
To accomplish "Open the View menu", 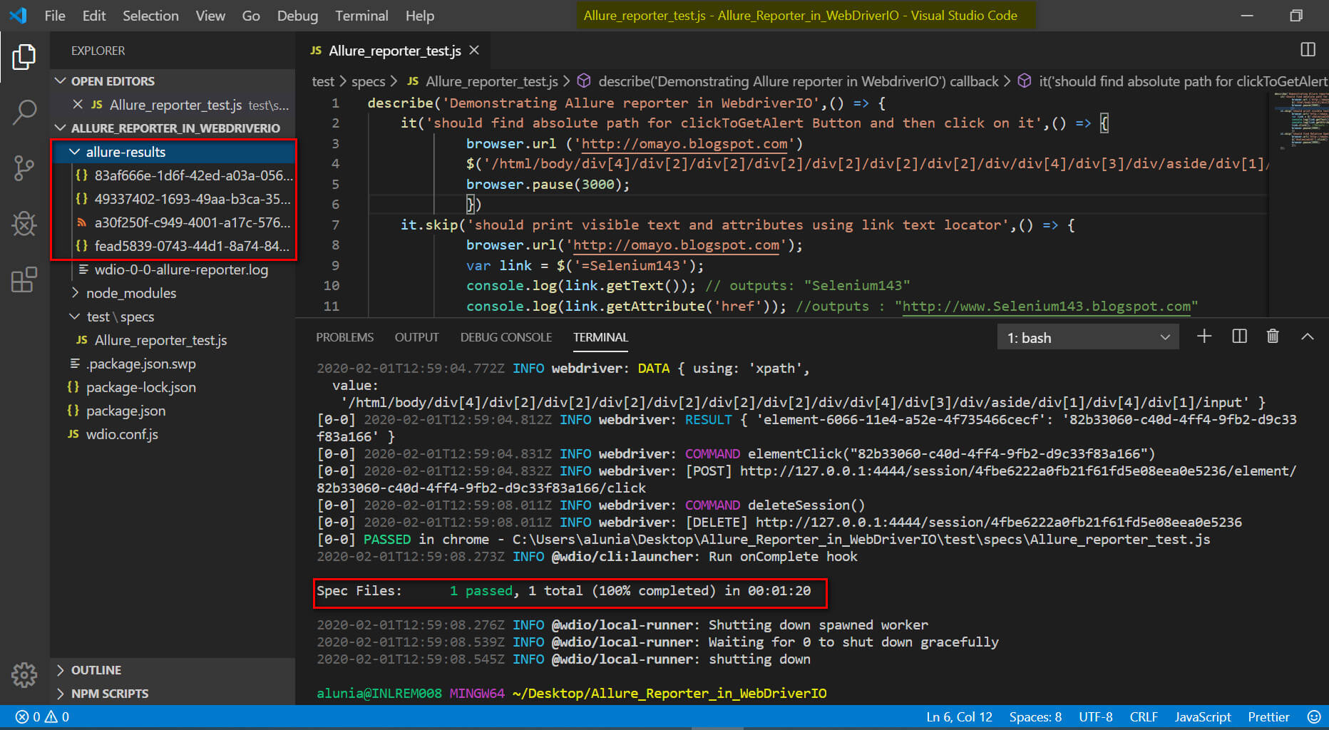I will [x=210, y=16].
